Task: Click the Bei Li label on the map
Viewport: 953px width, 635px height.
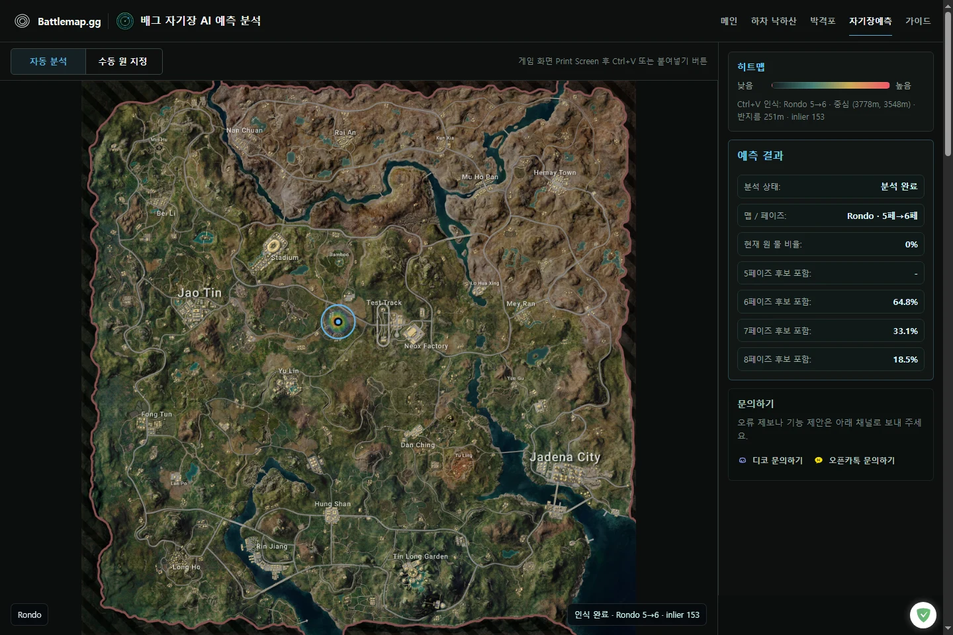Action: click(x=165, y=214)
